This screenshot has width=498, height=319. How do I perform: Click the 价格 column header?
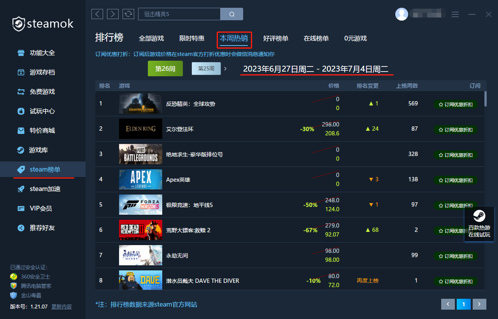coord(334,86)
